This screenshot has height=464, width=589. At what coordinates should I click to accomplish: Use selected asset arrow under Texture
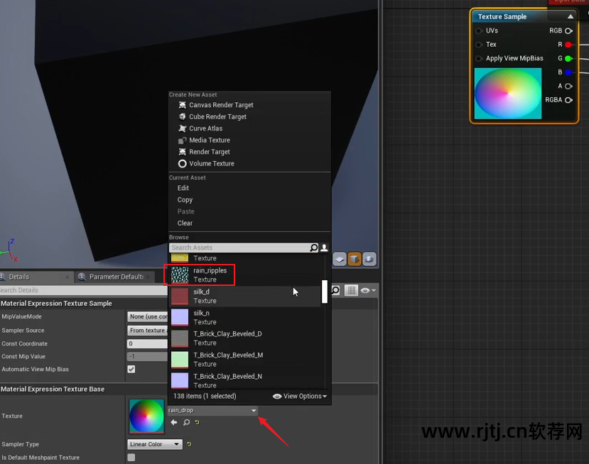(173, 422)
